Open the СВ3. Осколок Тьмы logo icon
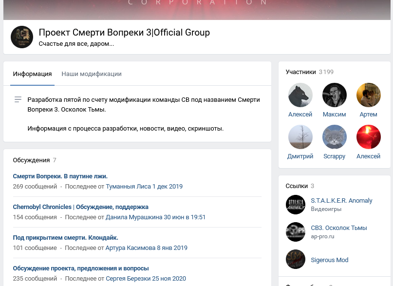Screen dimensions: 393x286 296,232
